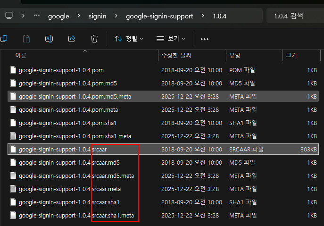The height and width of the screenshot is (226, 324).
Task: Select file google-signin-support-1.0.4.pom.md5.meta
Action: (x=163, y=96)
